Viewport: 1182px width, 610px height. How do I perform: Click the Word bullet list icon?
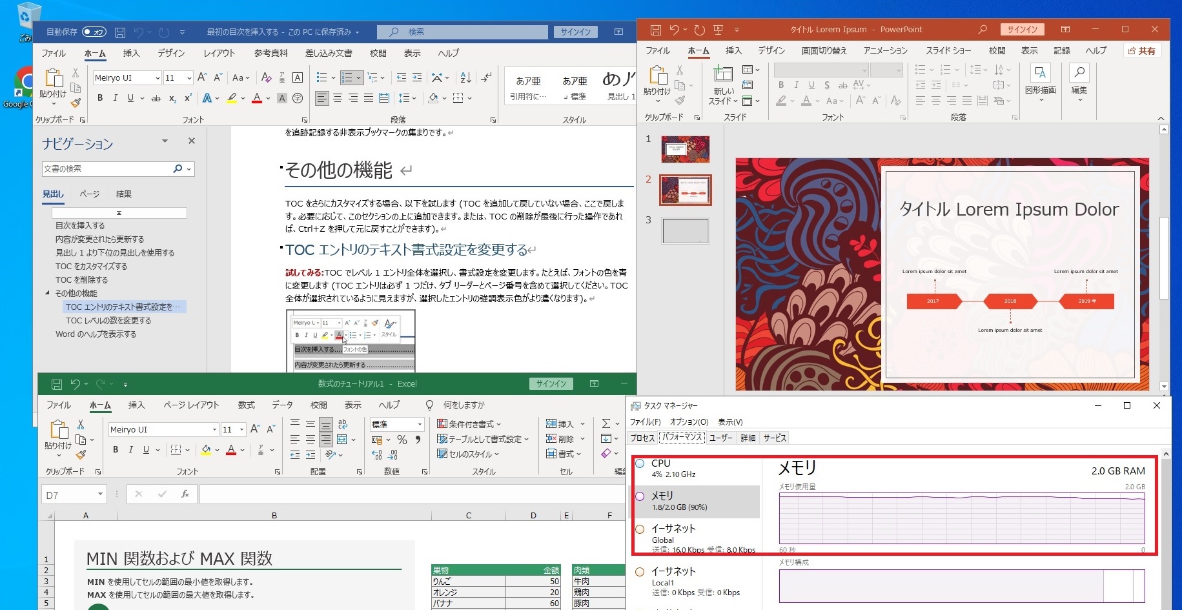click(321, 77)
